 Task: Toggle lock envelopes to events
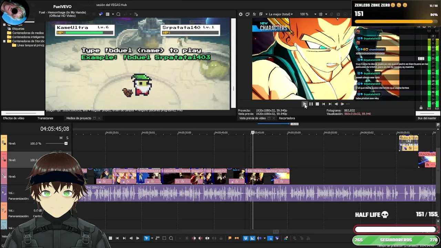click(270, 238)
